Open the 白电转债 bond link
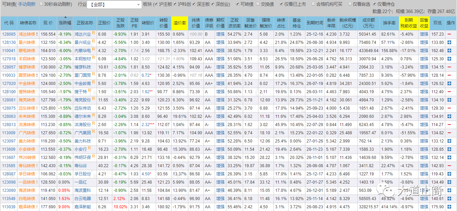457x211 pixels. coord(27,199)
